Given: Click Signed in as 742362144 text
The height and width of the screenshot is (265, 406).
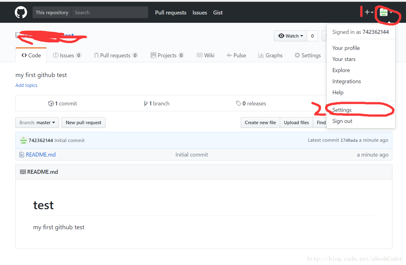Looking at the screenshot, I should [360, 32].
